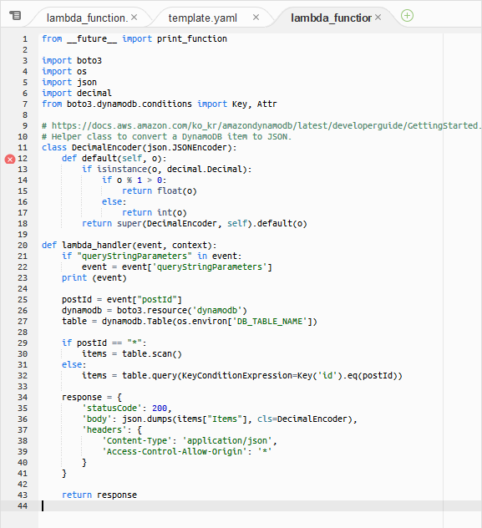Close the active bold lambda_function tab
The height and width of the screenshot is (528, 482).
[378, 18]
